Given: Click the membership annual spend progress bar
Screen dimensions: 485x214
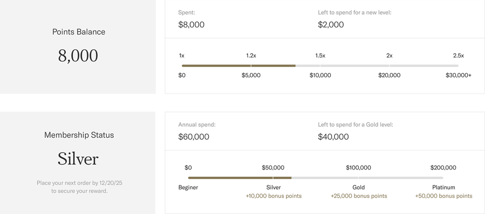Looking at the screenshot, I should coord(315,178).
